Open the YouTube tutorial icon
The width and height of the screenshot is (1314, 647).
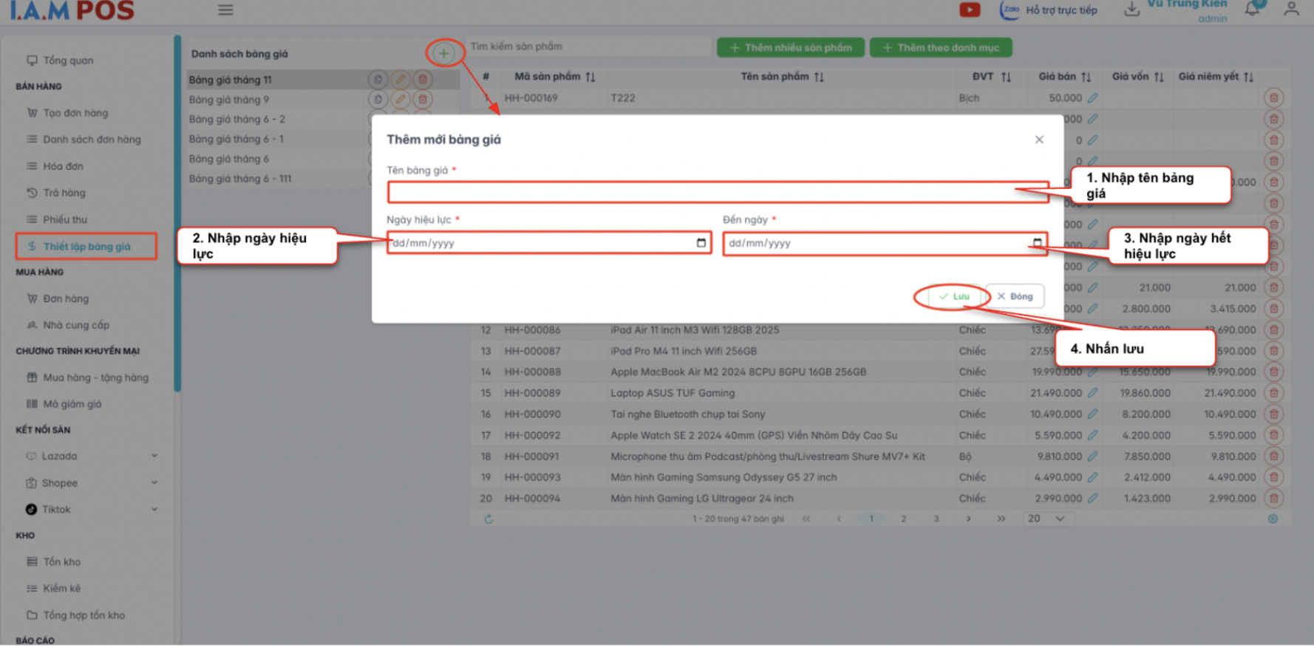pyautogui.click(x=969, y=10)
